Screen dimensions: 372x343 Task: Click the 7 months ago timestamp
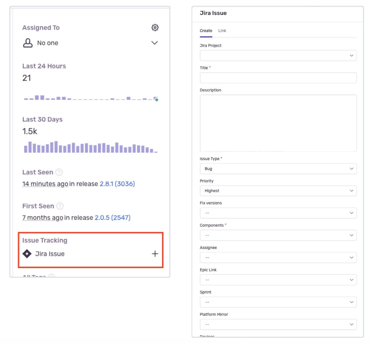click(43, 218)
